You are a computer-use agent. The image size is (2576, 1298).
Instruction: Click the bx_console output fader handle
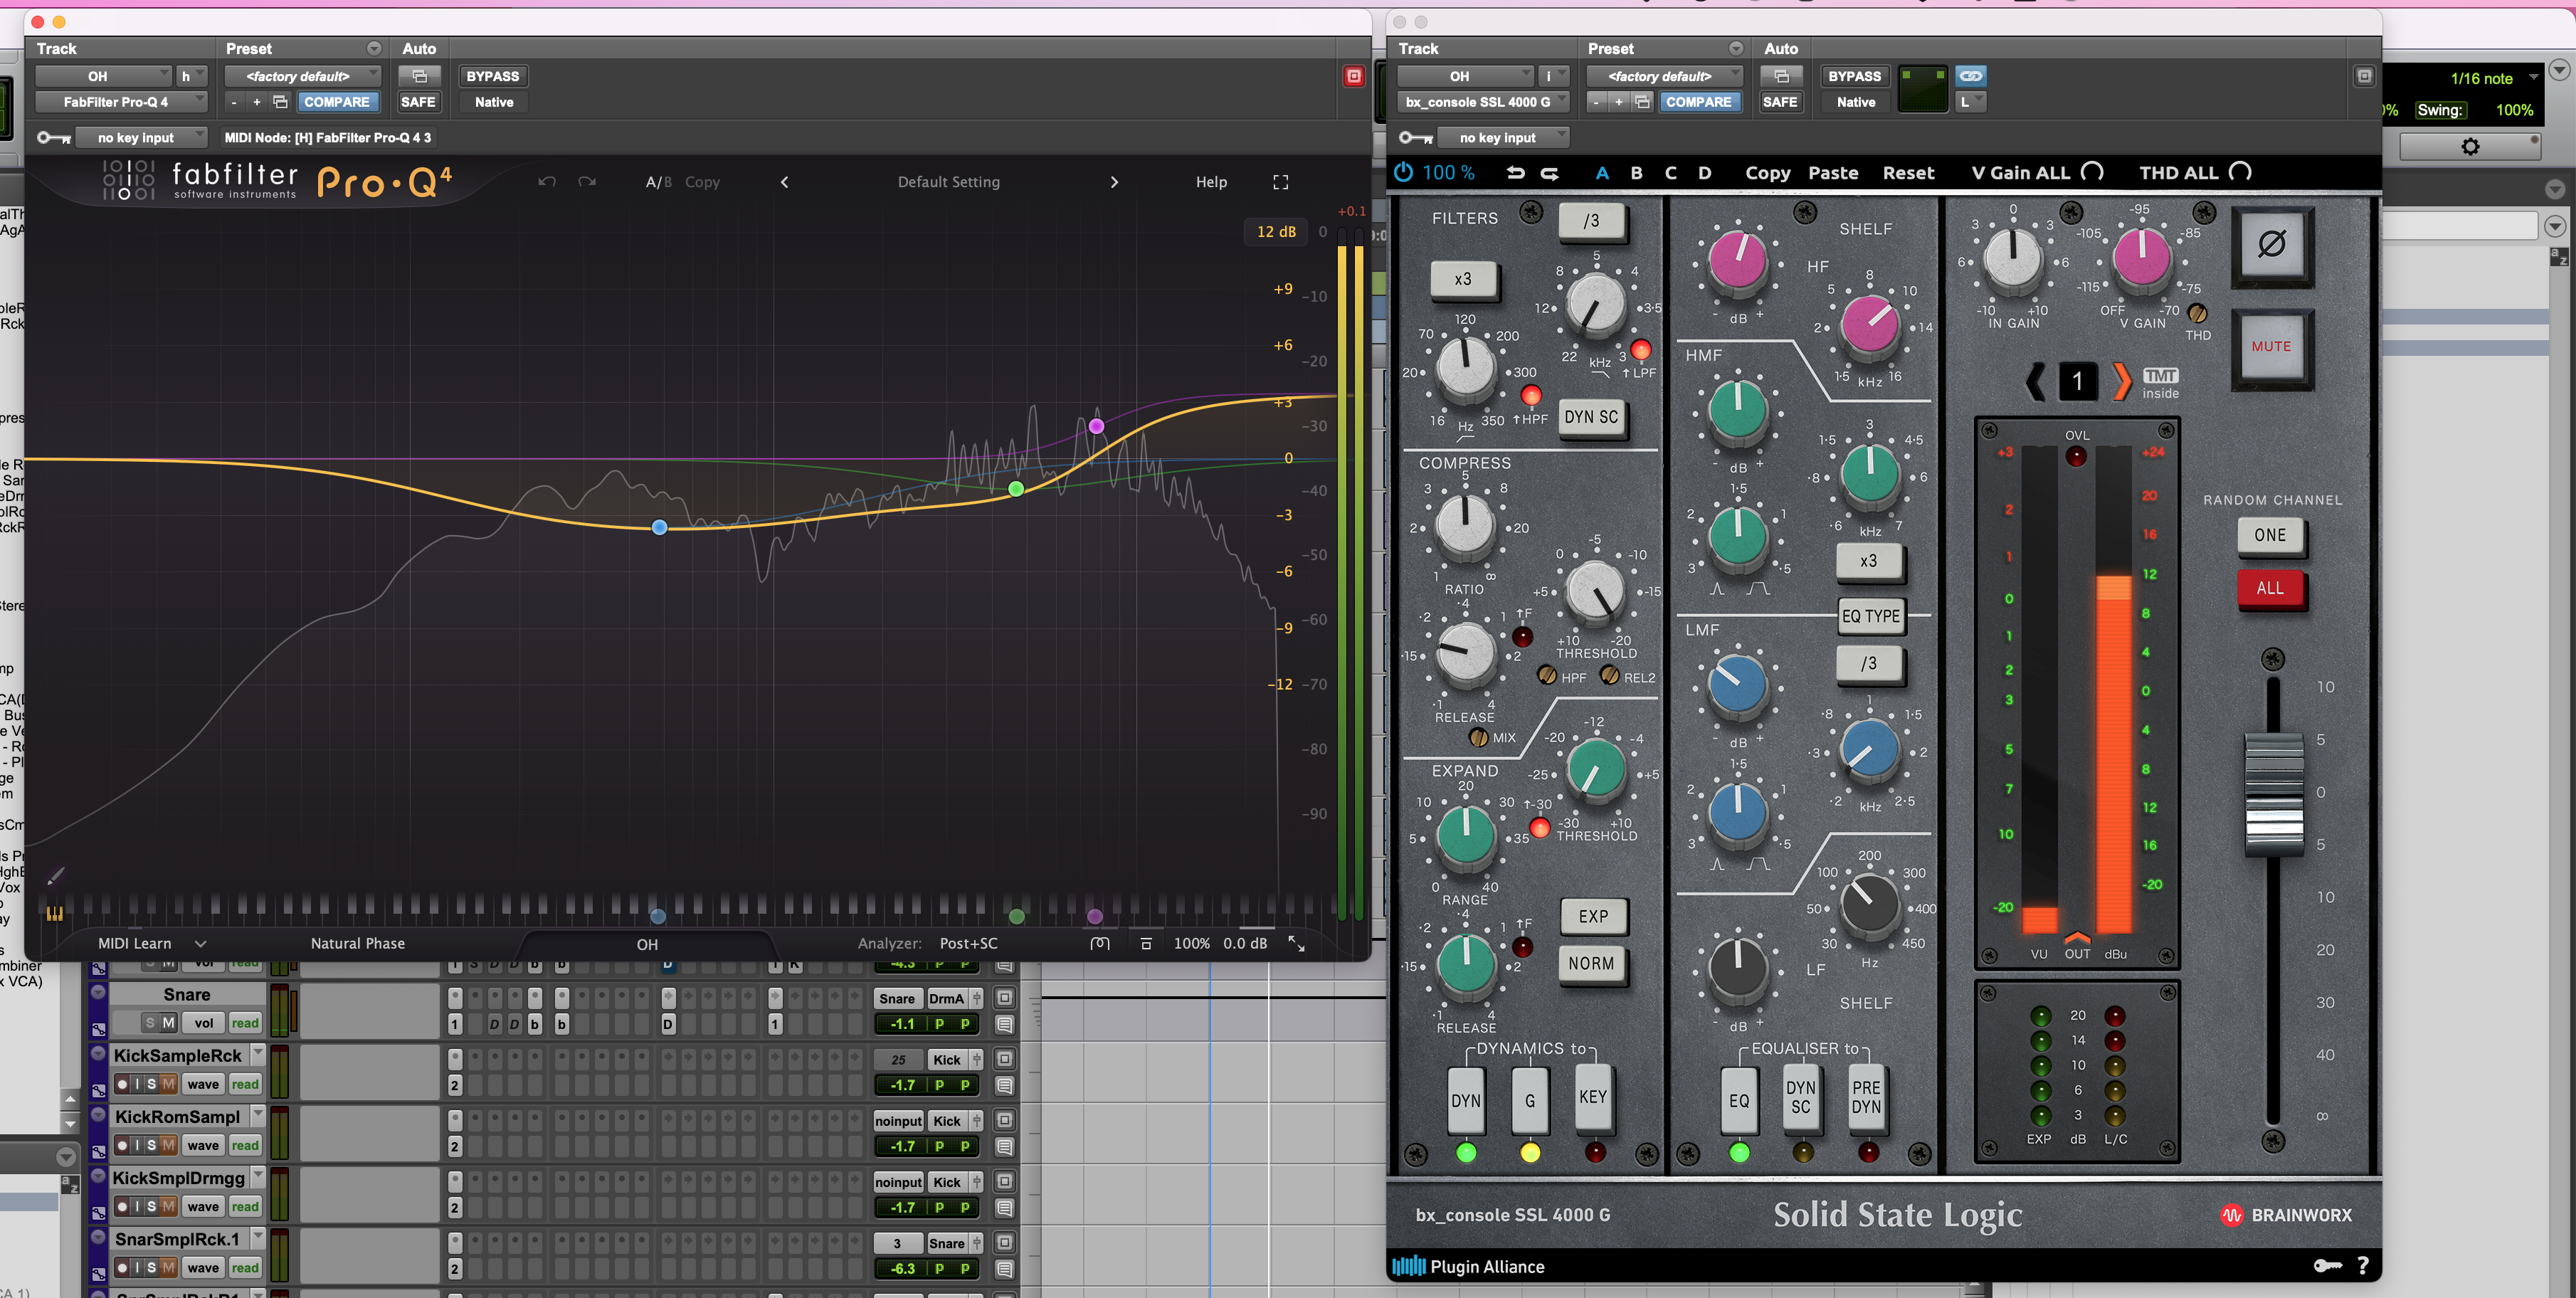(x=2273, y=795)
